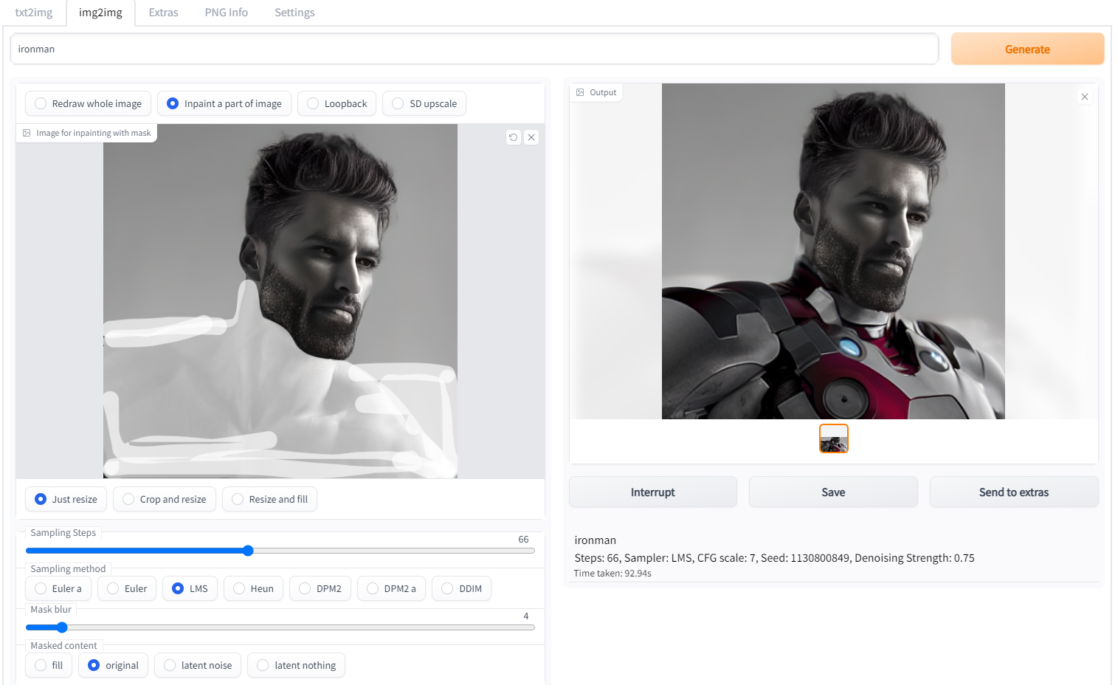Click the Generate button

click(1027, 49)
